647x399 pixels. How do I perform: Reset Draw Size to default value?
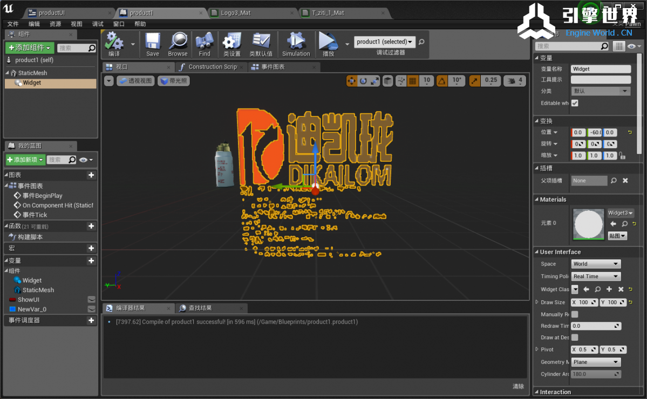pyautogui.click(x=630, y=302)
